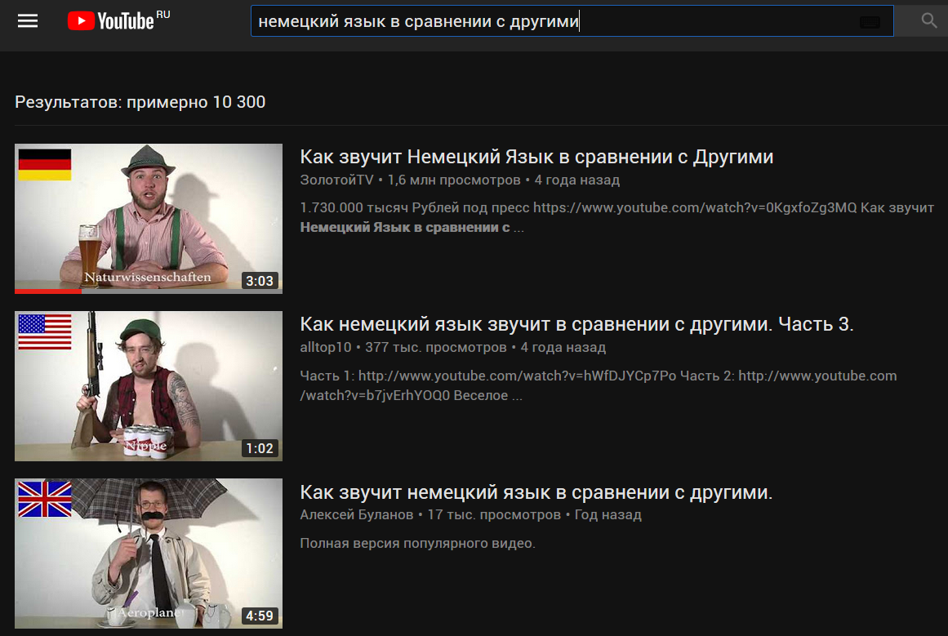This screenshot has height=636, width=948.
Task: Visit the ЗолотойTV channel
Action: [336, 180]
